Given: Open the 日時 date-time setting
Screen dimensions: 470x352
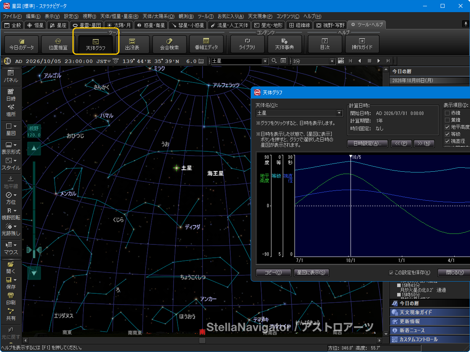Looking at the screenshot, I should [x=11, y=95].
